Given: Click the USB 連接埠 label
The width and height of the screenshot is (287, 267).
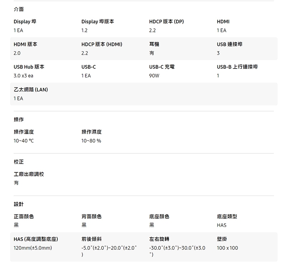Looking at the screenshot, I should click(230, 44).
